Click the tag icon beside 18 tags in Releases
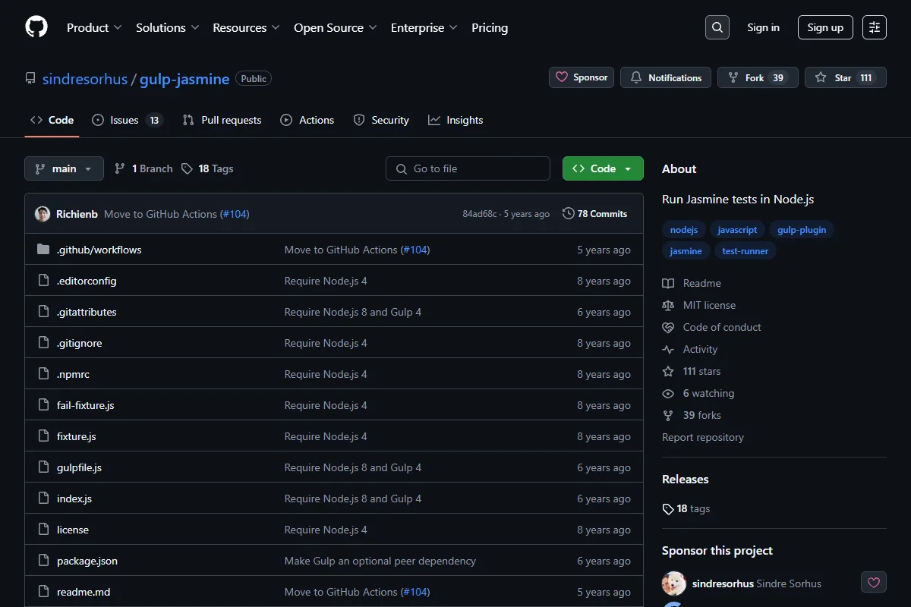Image resolution: width=911 pixels, height=607 pixels. 668,509
